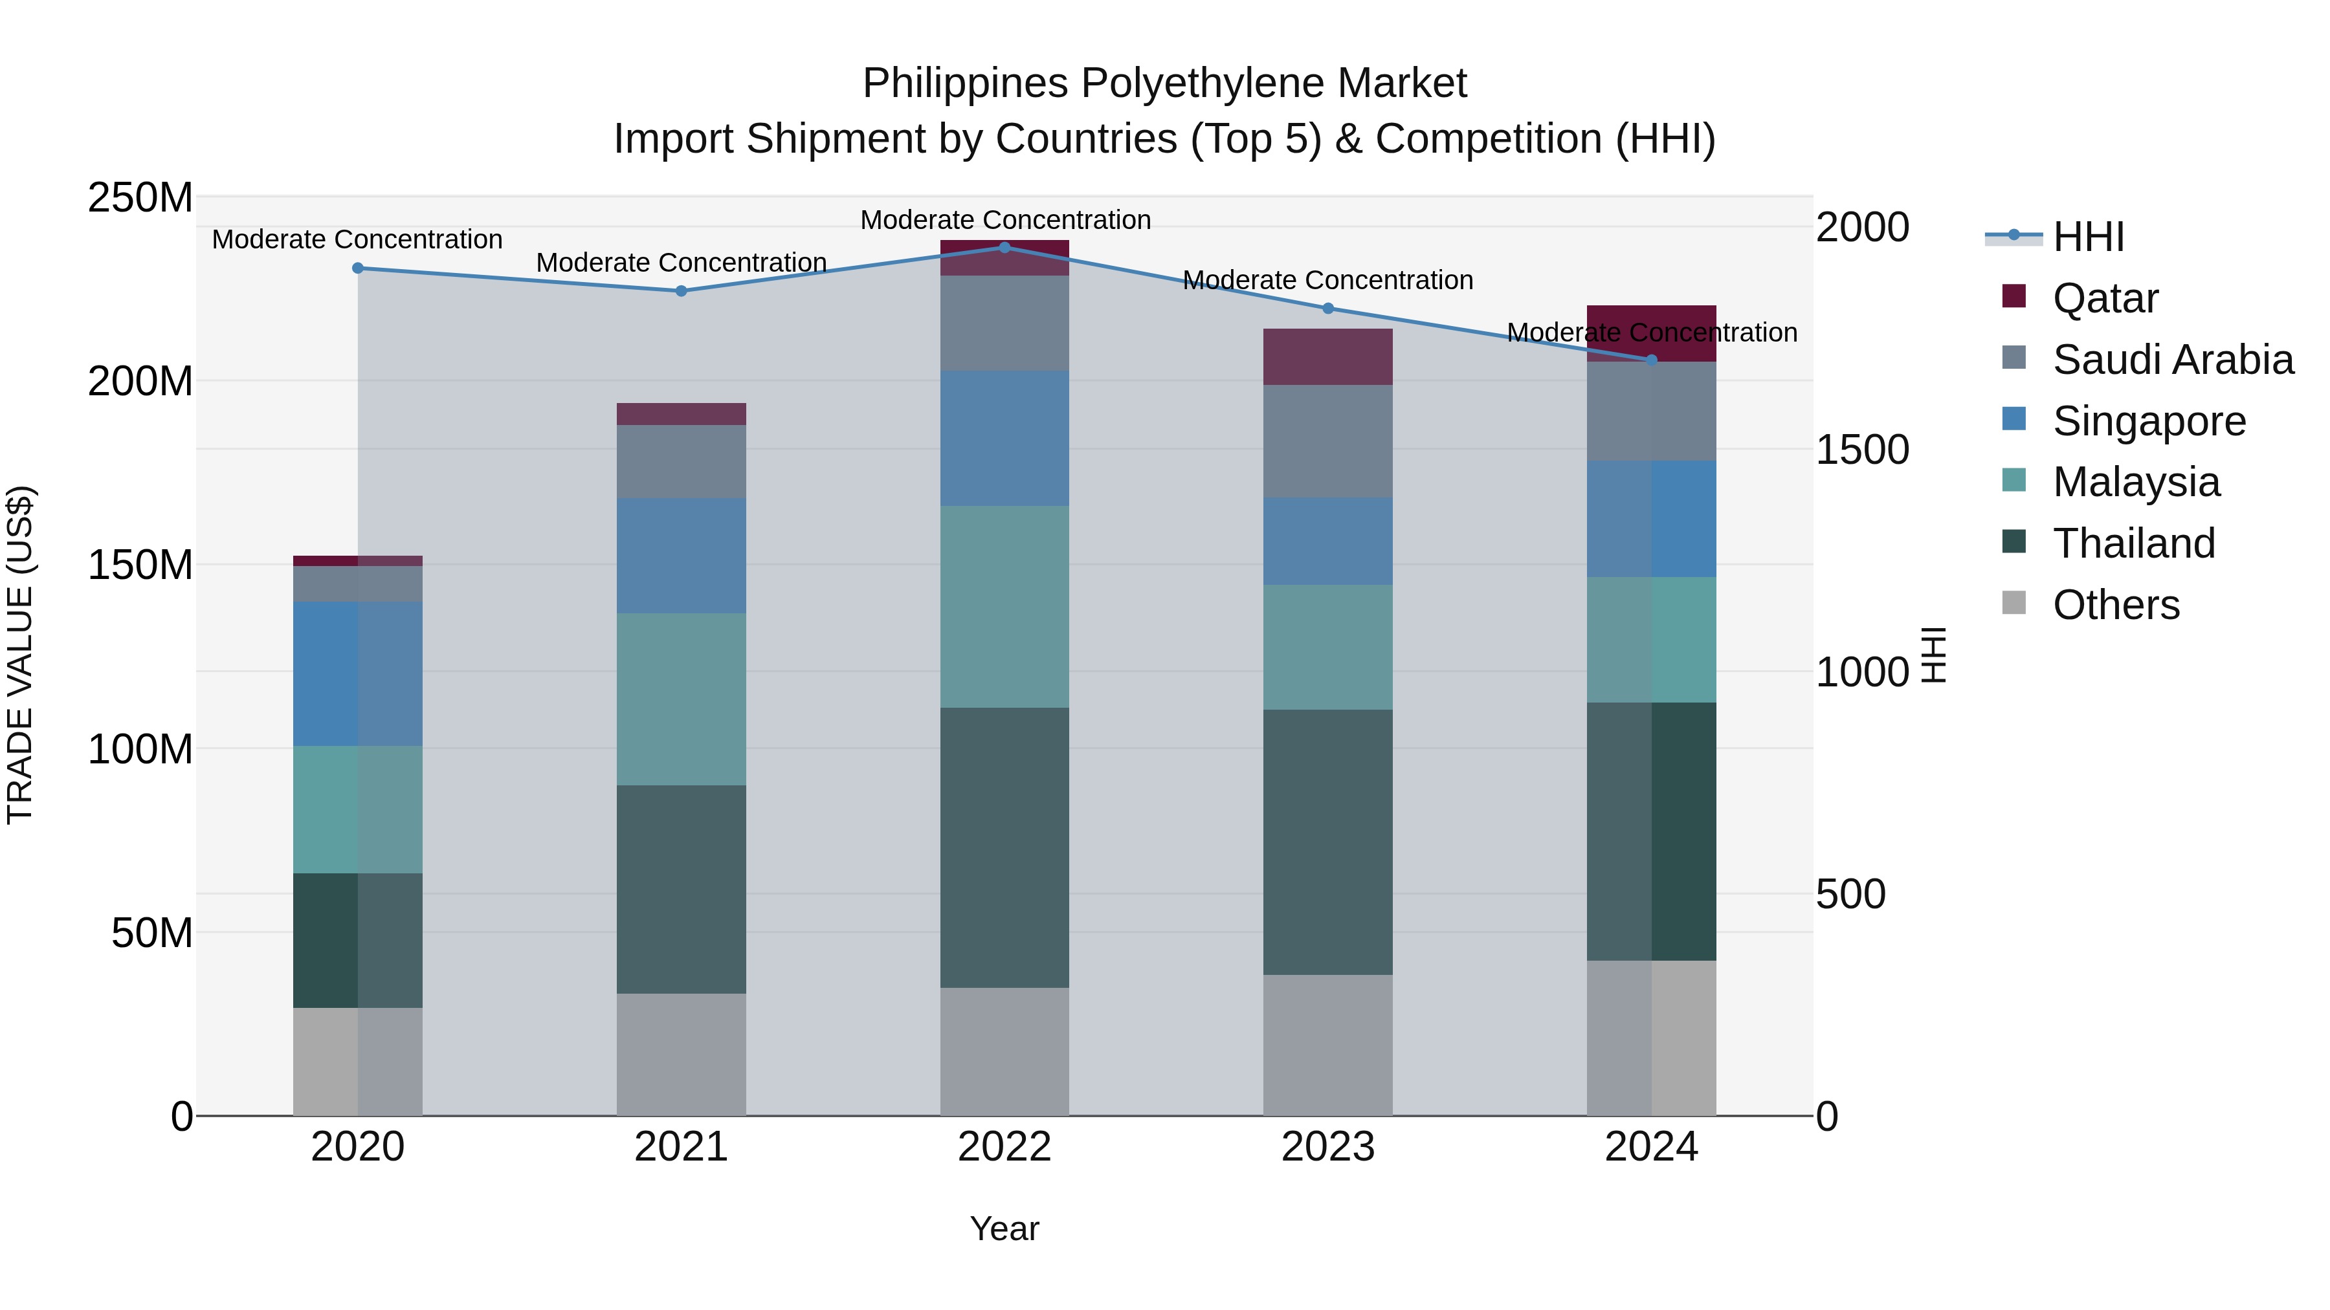Click the 100M y-axis tick label
This screenshot has width=2330, height=1310.
point(140,750)
